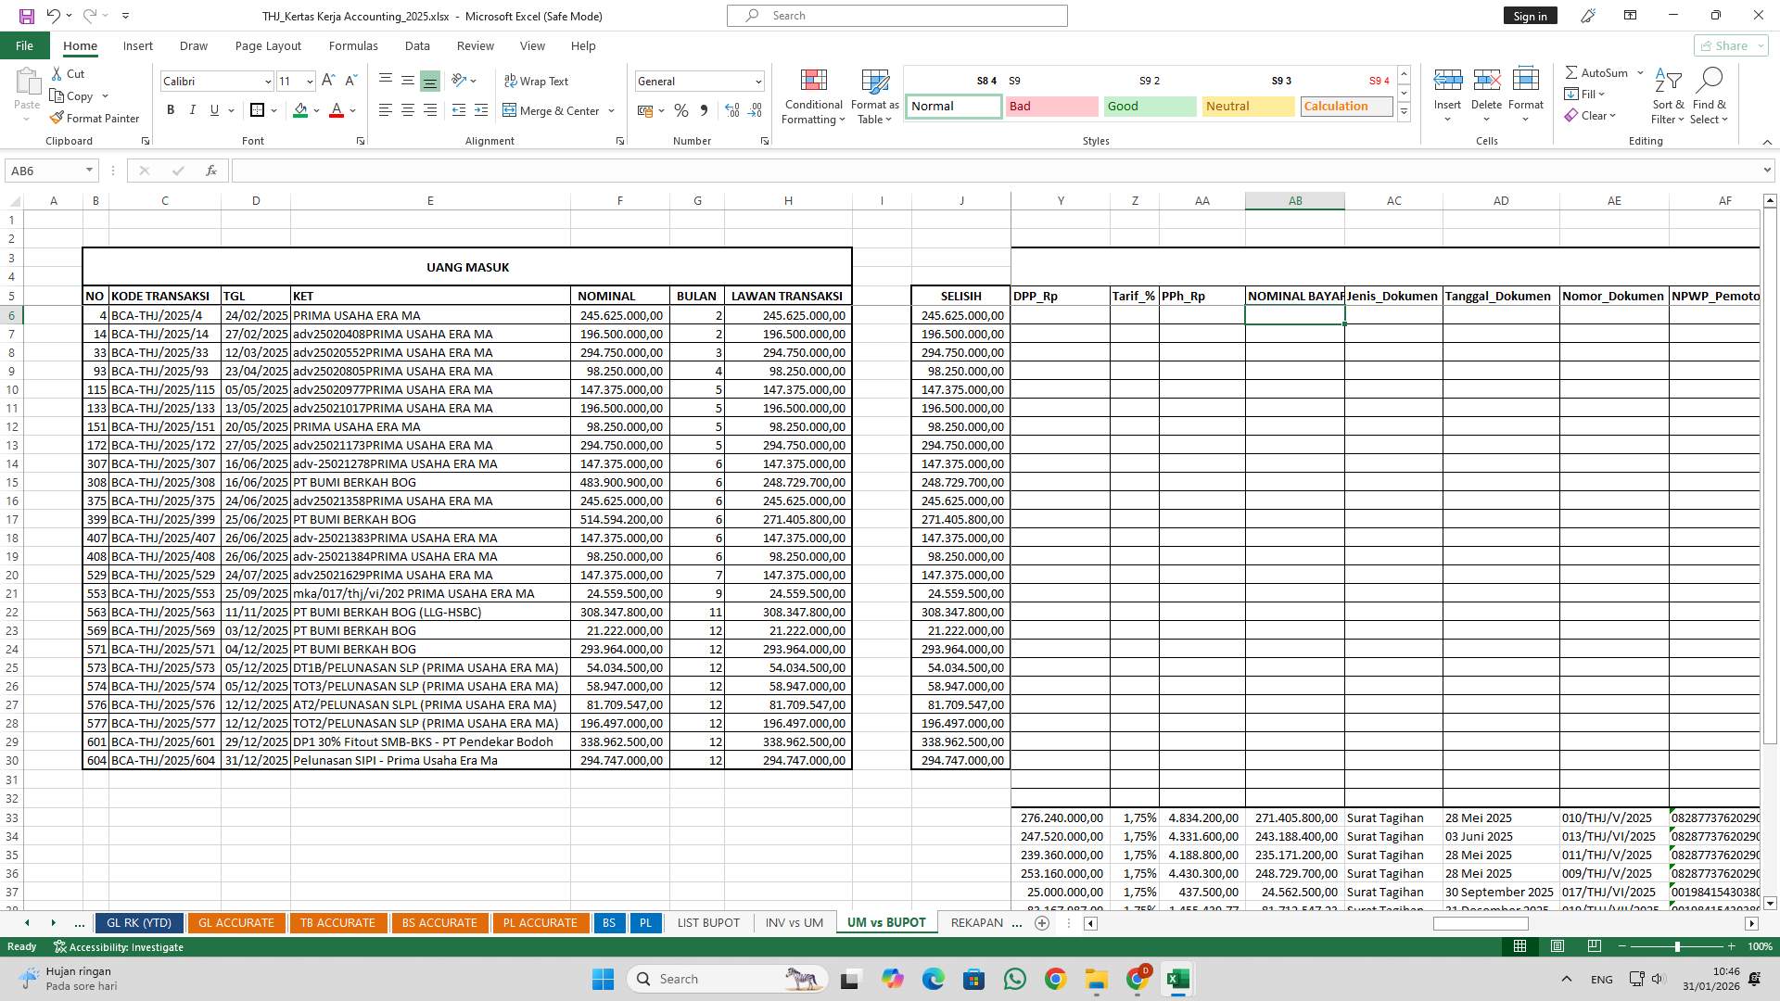Open the Formulas ribbon tab
The width and height of the screenshot is (1780, 1001).
tap(352, 45)
